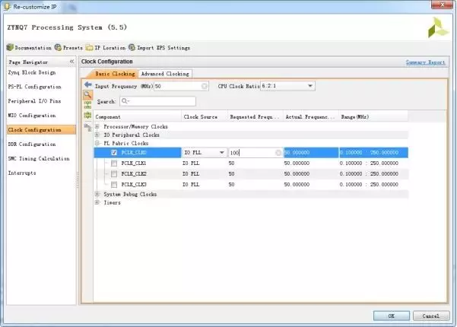Switch to the Basic Clocking tab
The width and height of the screenshot is (457, 327).
click(115, 74)
